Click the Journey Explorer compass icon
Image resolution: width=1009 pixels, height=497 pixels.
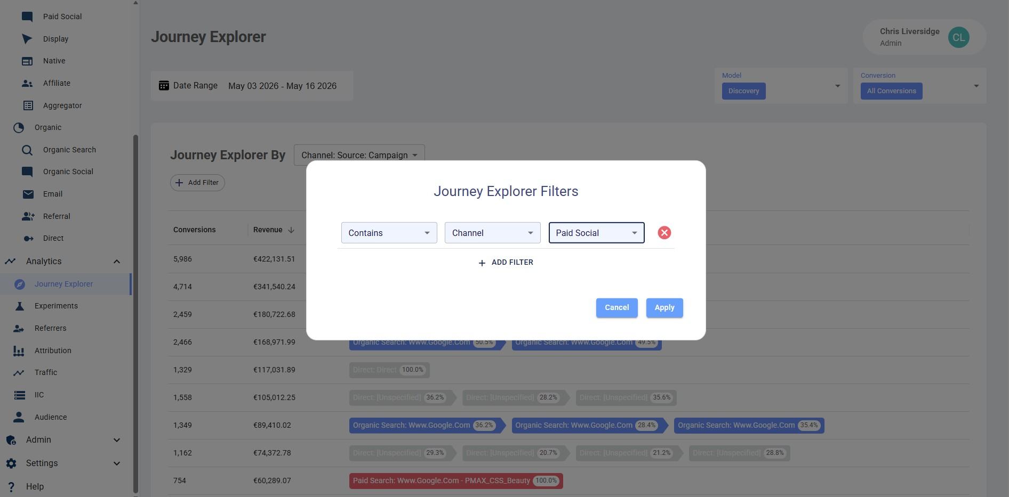point(20,284)
